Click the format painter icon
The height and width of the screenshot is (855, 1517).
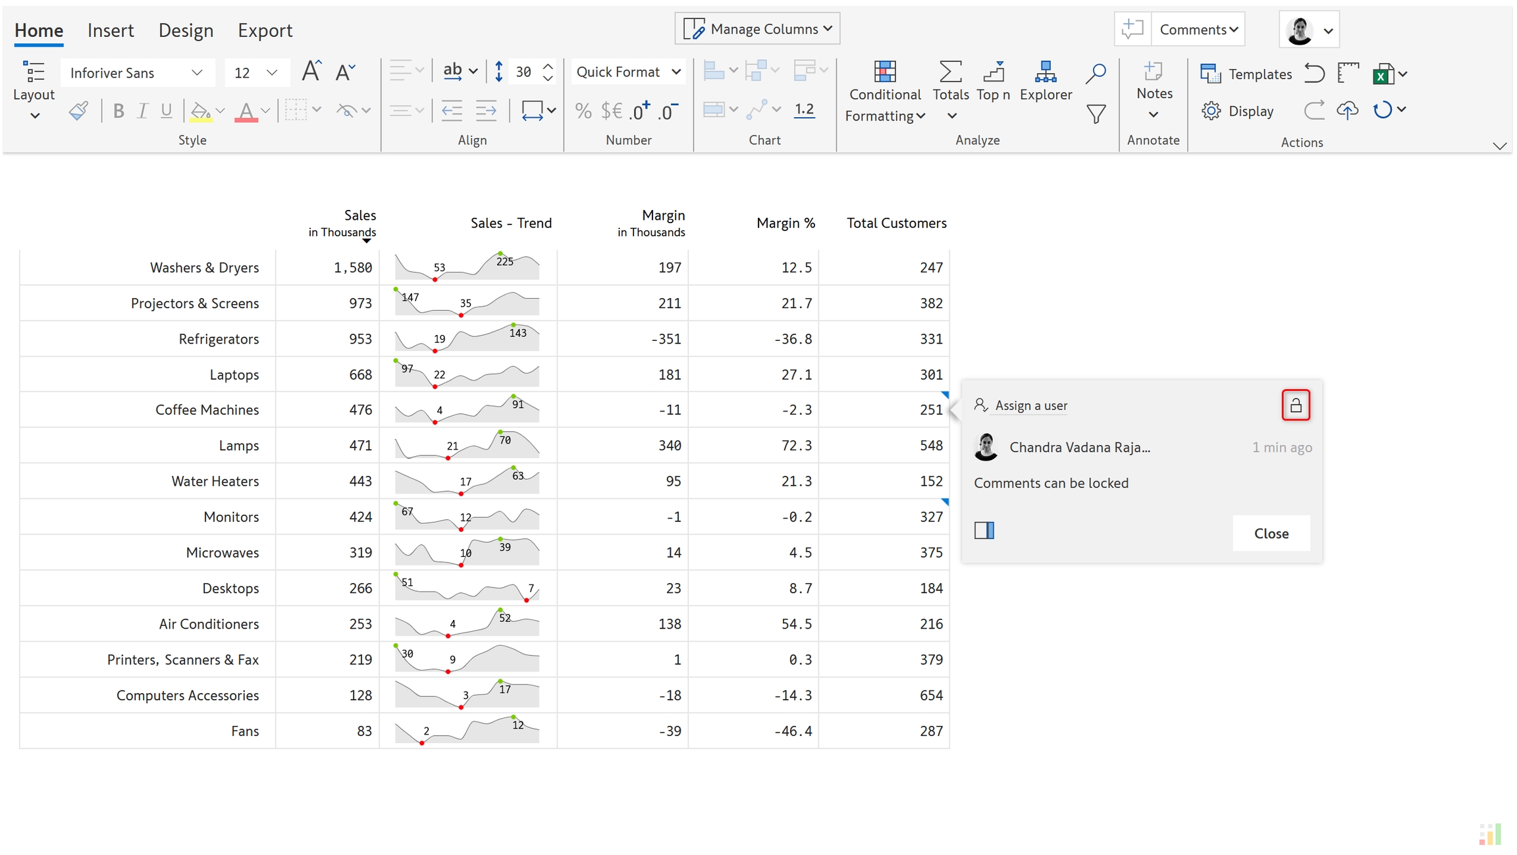point(78,111)
